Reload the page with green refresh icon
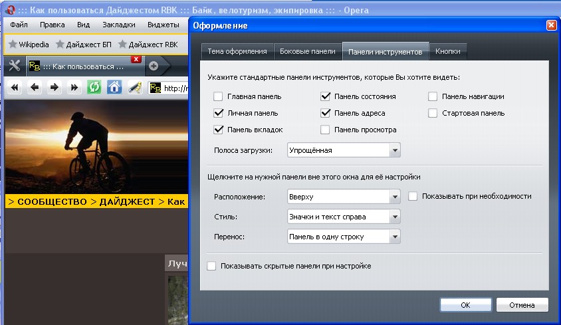This screenshot has width=561, height=325. click(94, 88)
